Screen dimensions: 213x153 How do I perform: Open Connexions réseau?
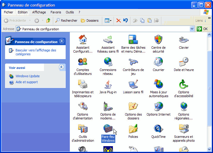[x=108, y=66]
